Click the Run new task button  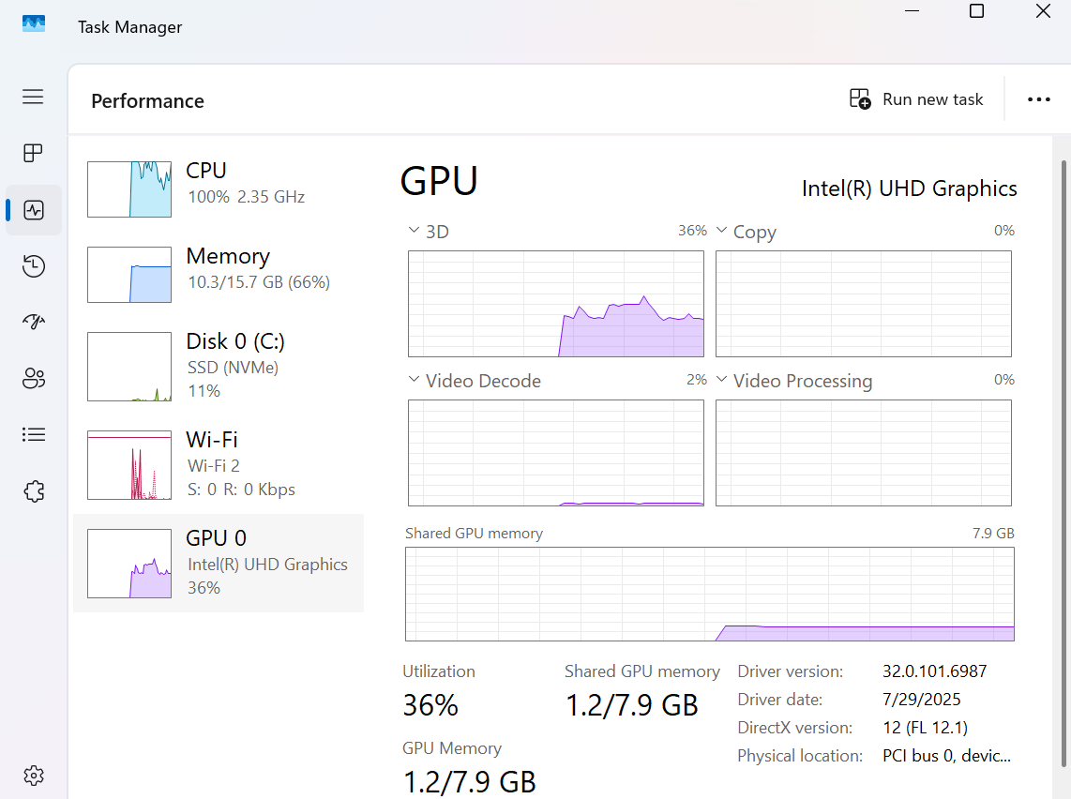tap(916, 99)
